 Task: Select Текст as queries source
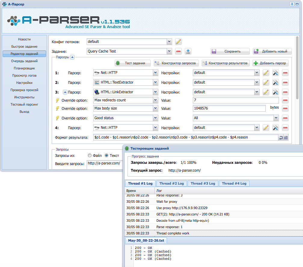(107, 155)
